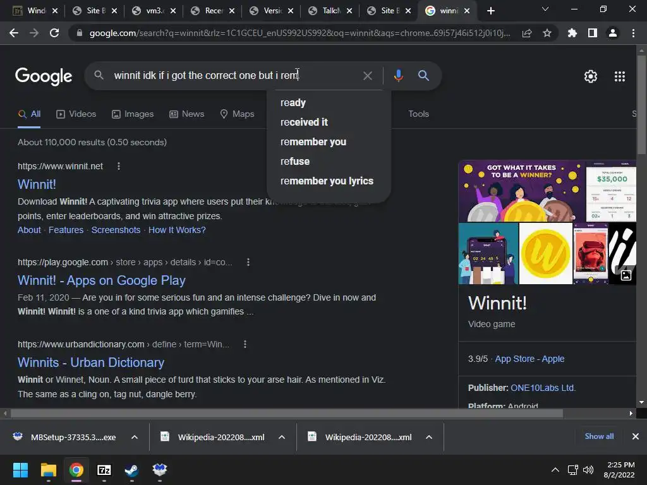Viewport: 647px width, 485px height.
Task: Switch to the Videos results tab
Action: (x=76, y=114)
